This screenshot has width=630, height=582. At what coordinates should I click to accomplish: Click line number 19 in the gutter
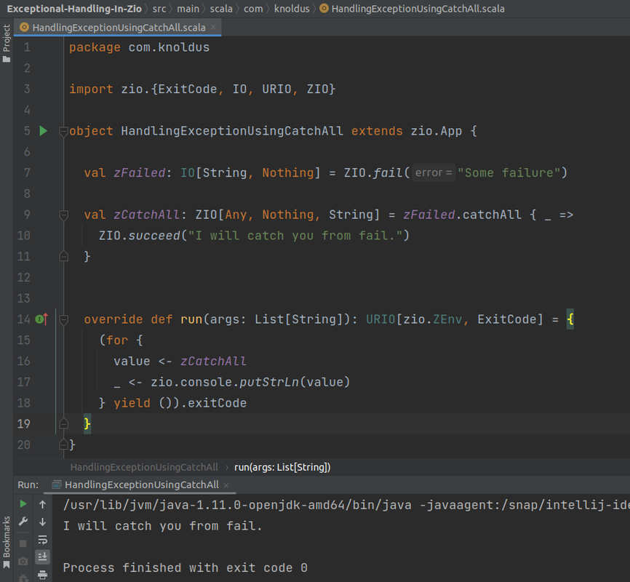click(23, 423)
